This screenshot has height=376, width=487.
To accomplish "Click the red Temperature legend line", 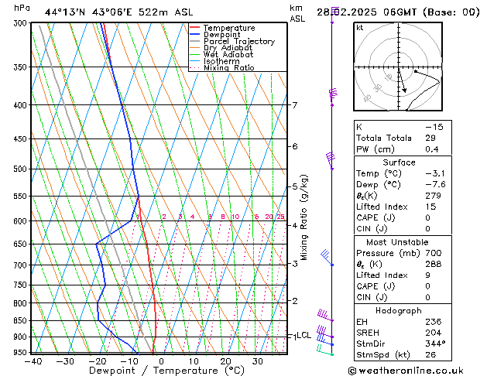I will pyautogui.click(x=194, y=28).
